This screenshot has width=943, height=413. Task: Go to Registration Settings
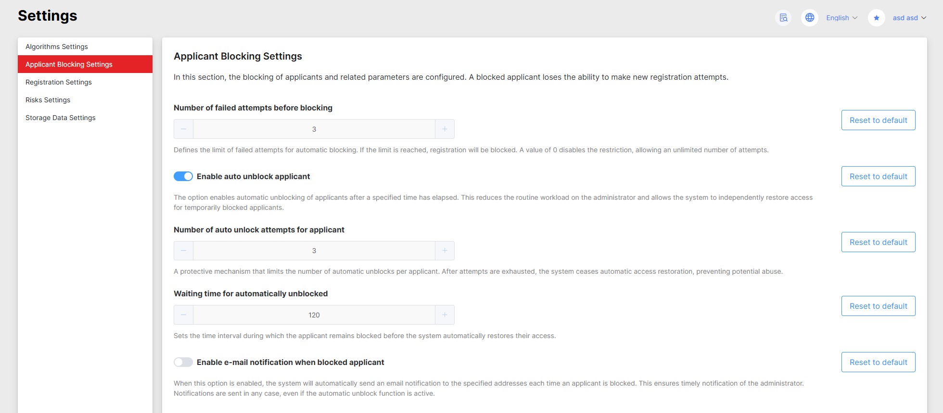coord(59,82)
